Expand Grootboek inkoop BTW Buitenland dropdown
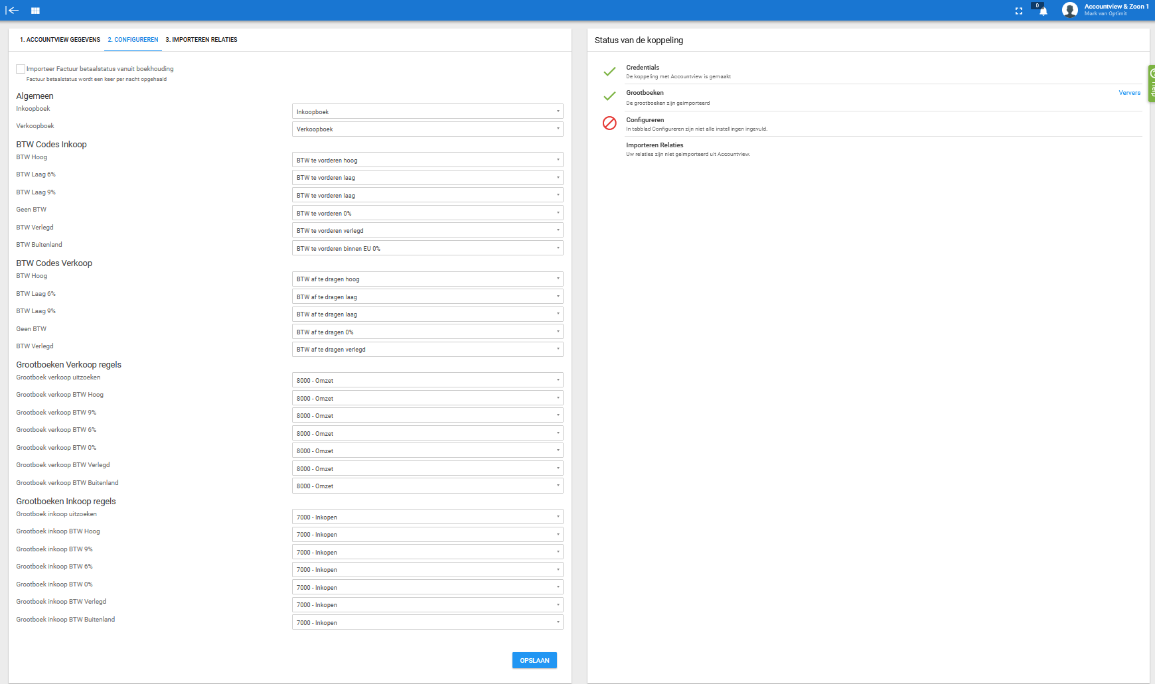1155x684 pixels. (x=427, y=622)
